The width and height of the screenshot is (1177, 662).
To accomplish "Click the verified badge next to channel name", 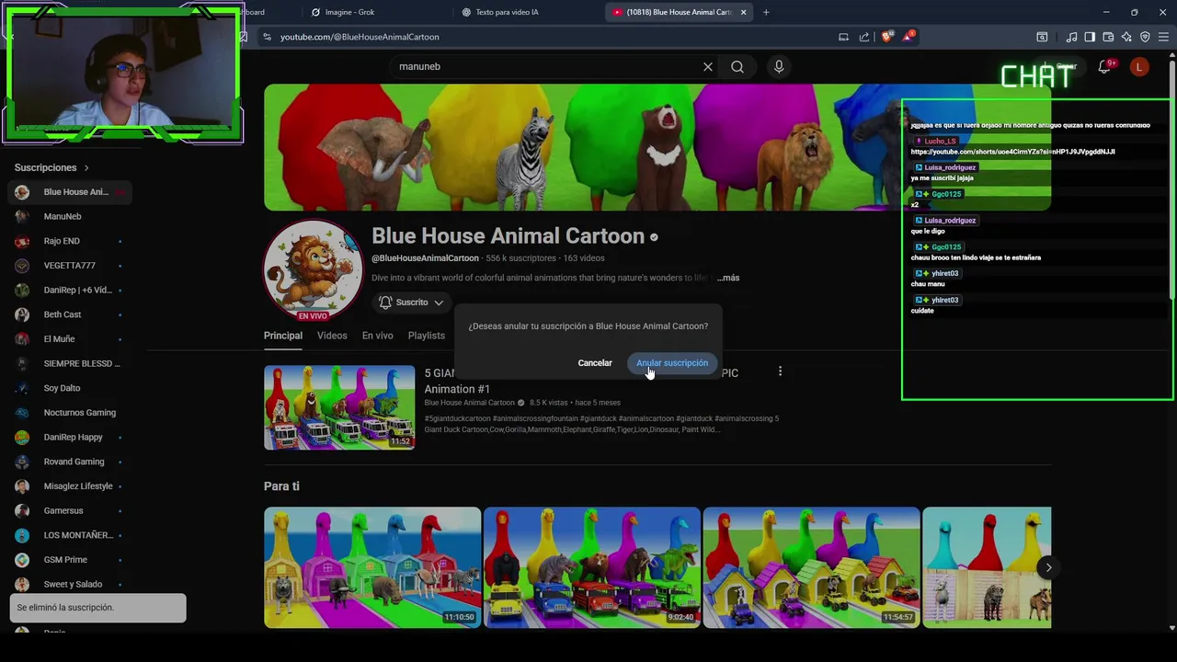I will click(x=654, y=237).
